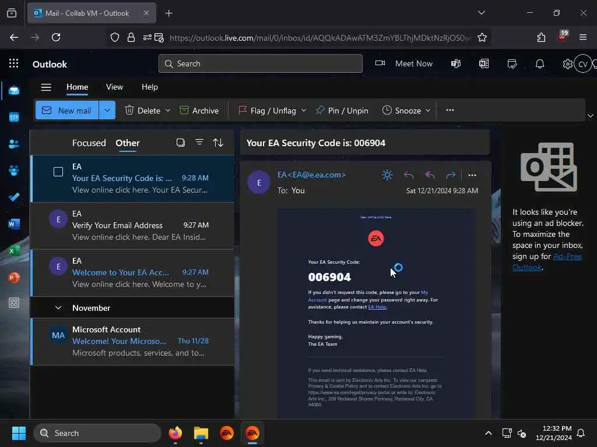Toggle light mode sun icon for message
This screenshot has height=447, width=597.
coord(387,175)
